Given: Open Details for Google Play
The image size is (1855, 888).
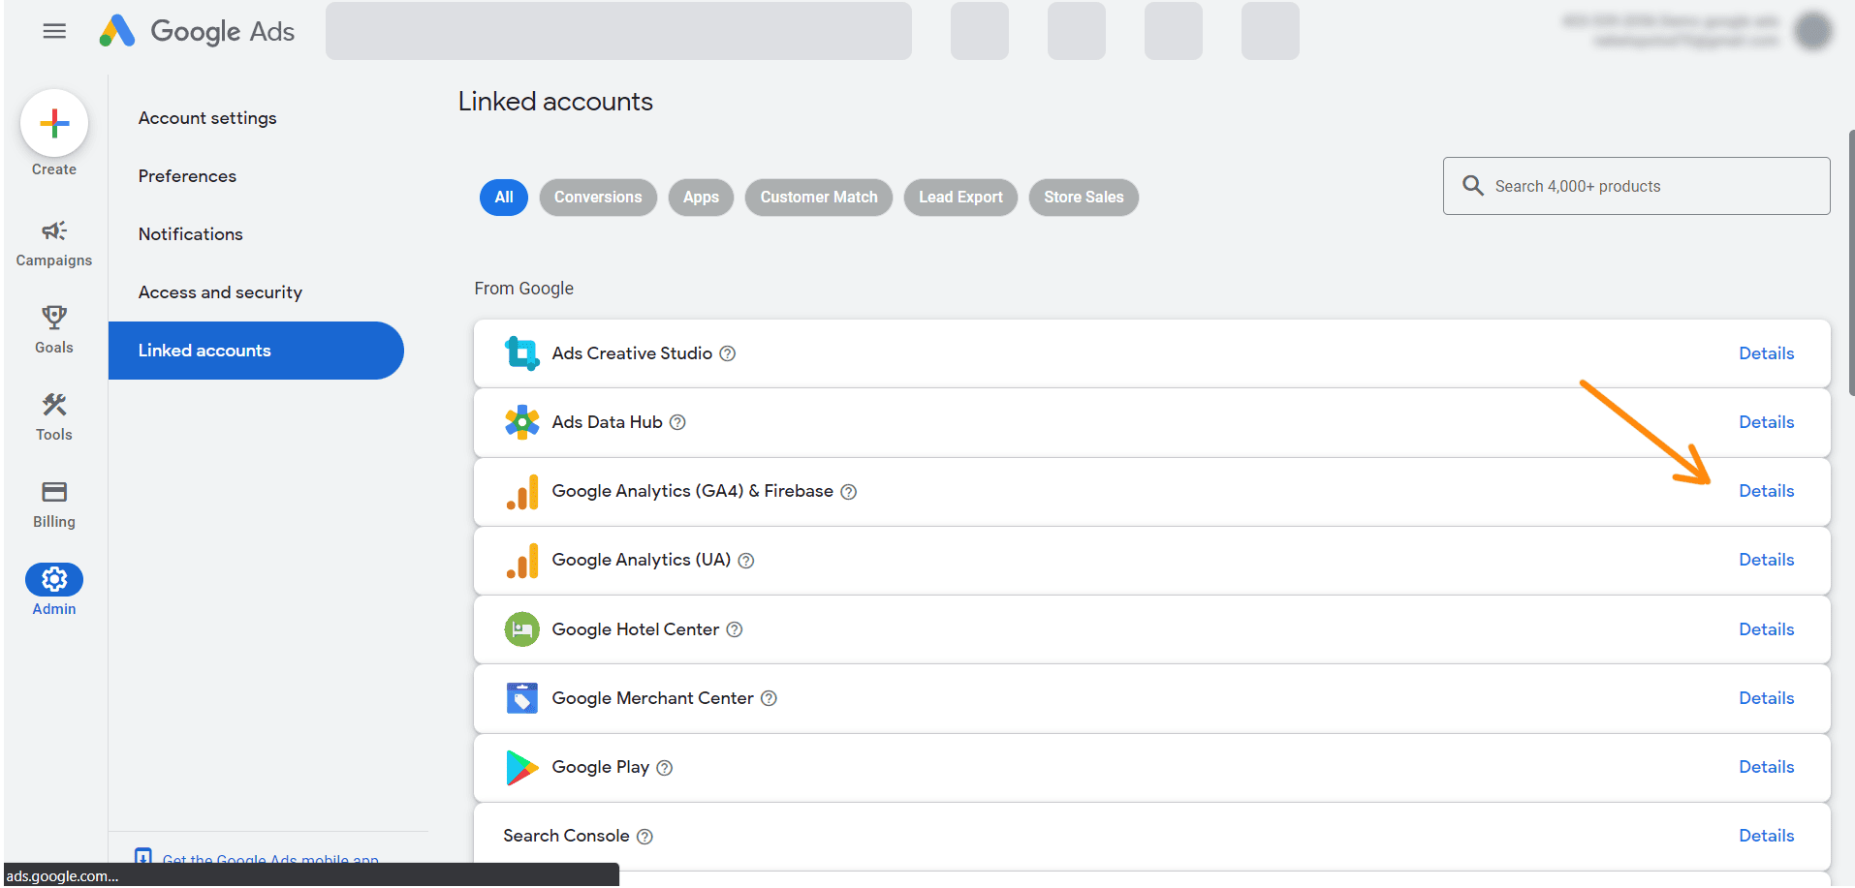Looking at the screenshot, I should [1766, 767].
